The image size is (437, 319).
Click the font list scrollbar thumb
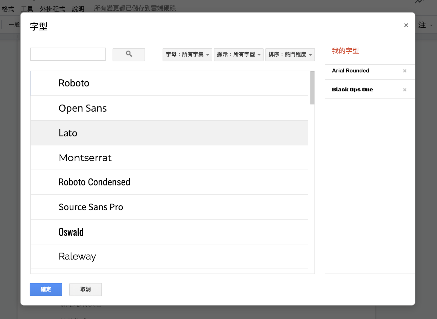pos(312,88)
